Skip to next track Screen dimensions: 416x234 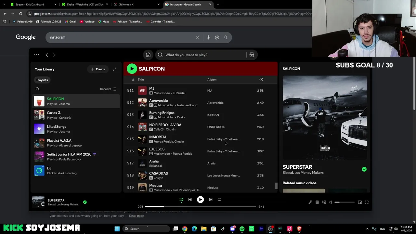click(211, 200)
